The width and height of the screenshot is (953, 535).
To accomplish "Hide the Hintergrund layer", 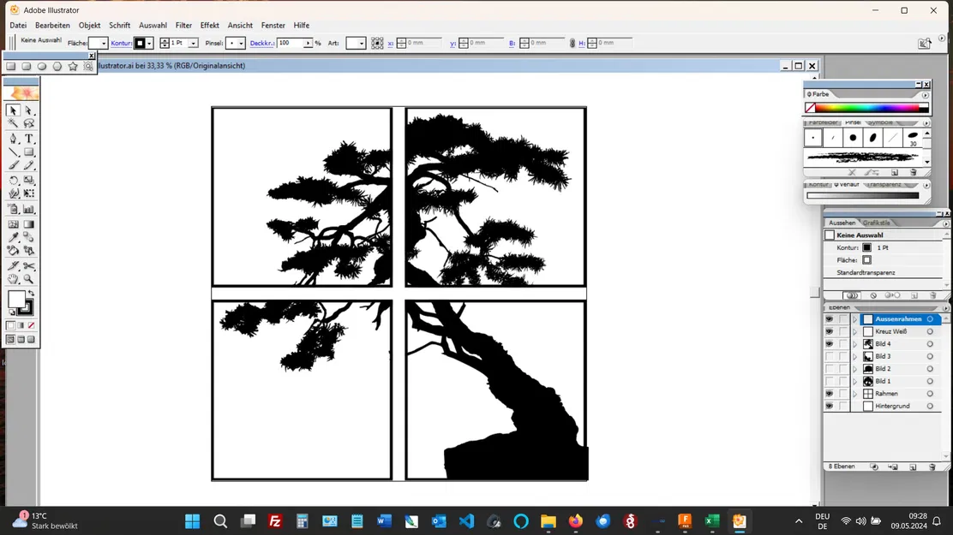I will [830, 405].
